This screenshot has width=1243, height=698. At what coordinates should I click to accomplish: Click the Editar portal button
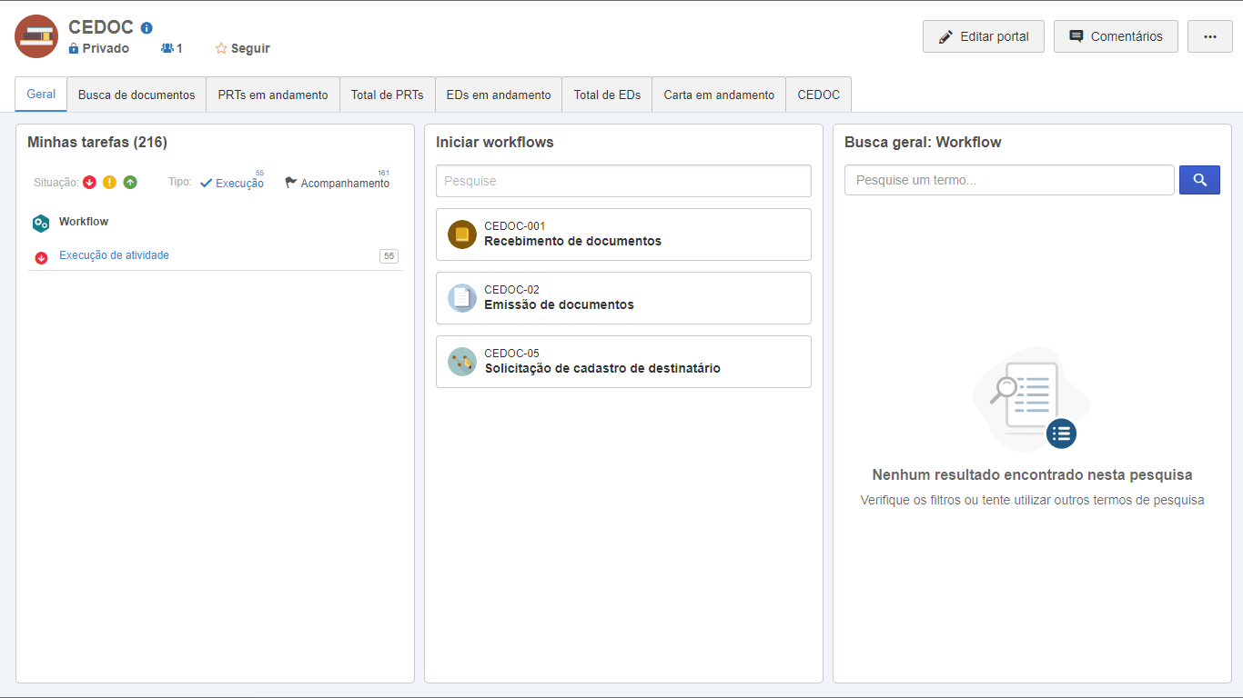click(984, 36)
